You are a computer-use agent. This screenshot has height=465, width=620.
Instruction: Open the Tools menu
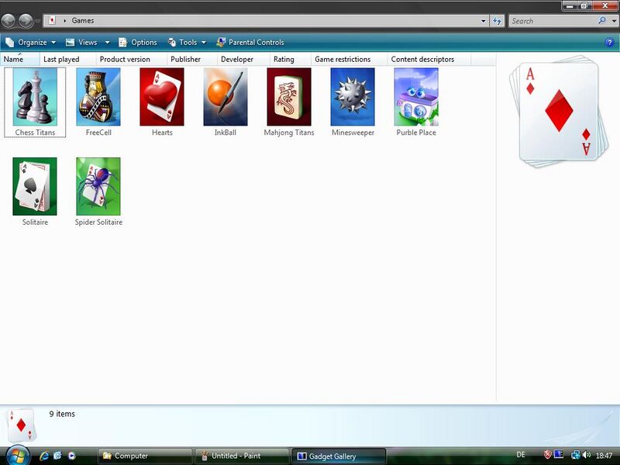[x=187, y=43]
